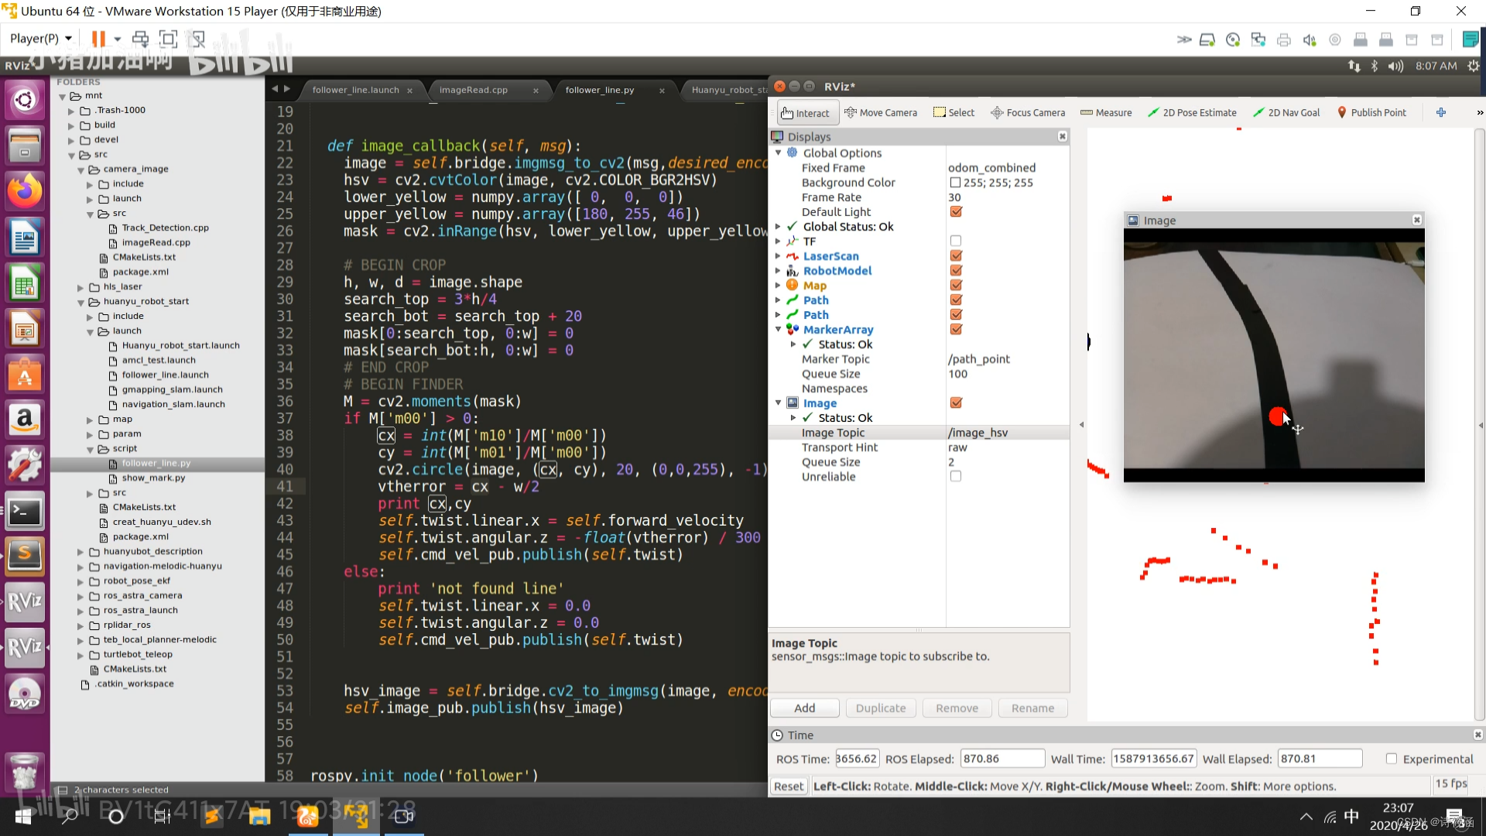Click the Background Color white swatch
Viewport: 1486px width, 836px height.
tap(955, 183)
